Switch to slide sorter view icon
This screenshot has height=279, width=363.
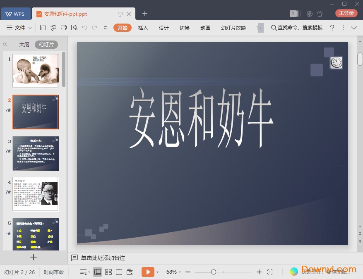pyautogui.click(x=108, y=272)
